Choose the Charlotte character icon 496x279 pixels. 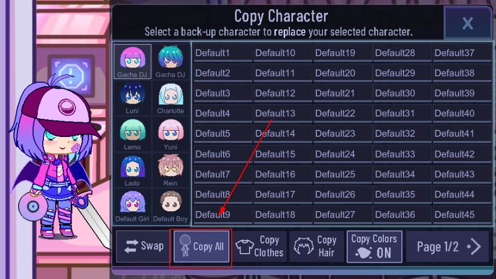coord(170,98)
